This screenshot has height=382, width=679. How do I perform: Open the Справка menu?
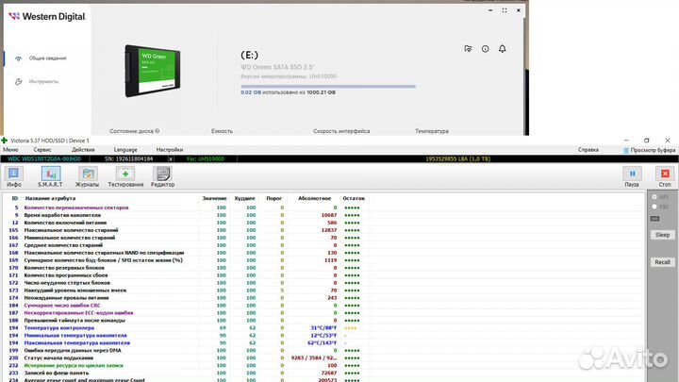[x=588, y=149]
